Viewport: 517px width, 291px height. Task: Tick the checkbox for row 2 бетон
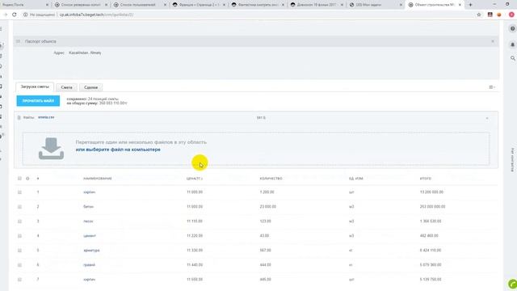point(19,207)
